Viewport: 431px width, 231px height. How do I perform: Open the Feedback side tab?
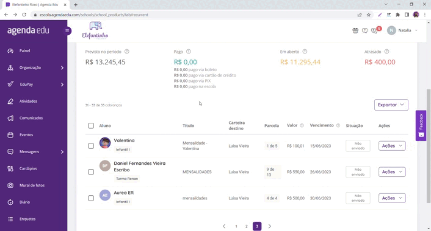[x=421, y=126]
